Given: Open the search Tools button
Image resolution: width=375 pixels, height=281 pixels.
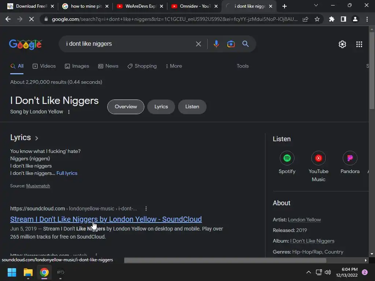Looking at the screenshot, I should click(x=242, y=66).
